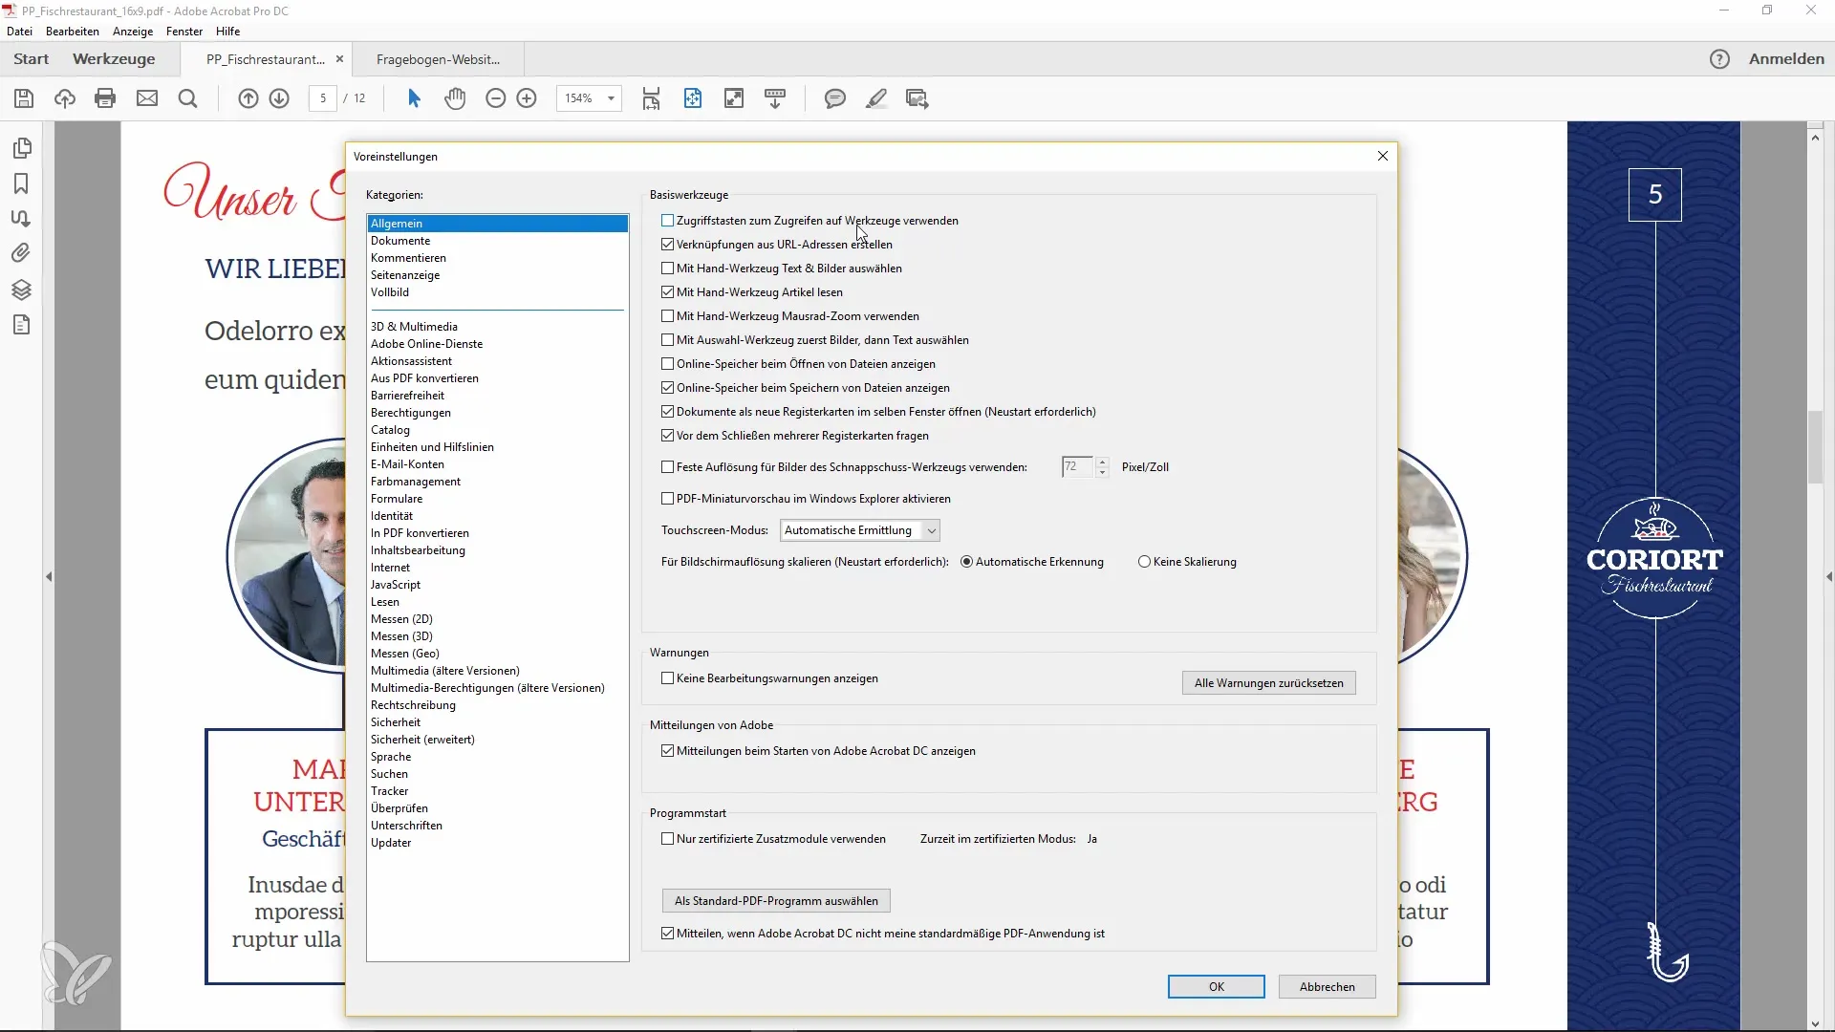
Task: Select Automatische Erkennung radio button
Action: pos(966,562)
